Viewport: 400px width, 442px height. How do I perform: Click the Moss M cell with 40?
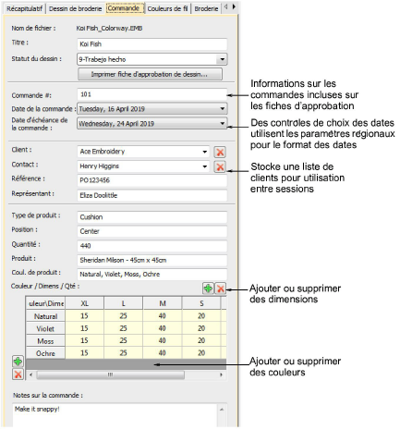point(163,340)
